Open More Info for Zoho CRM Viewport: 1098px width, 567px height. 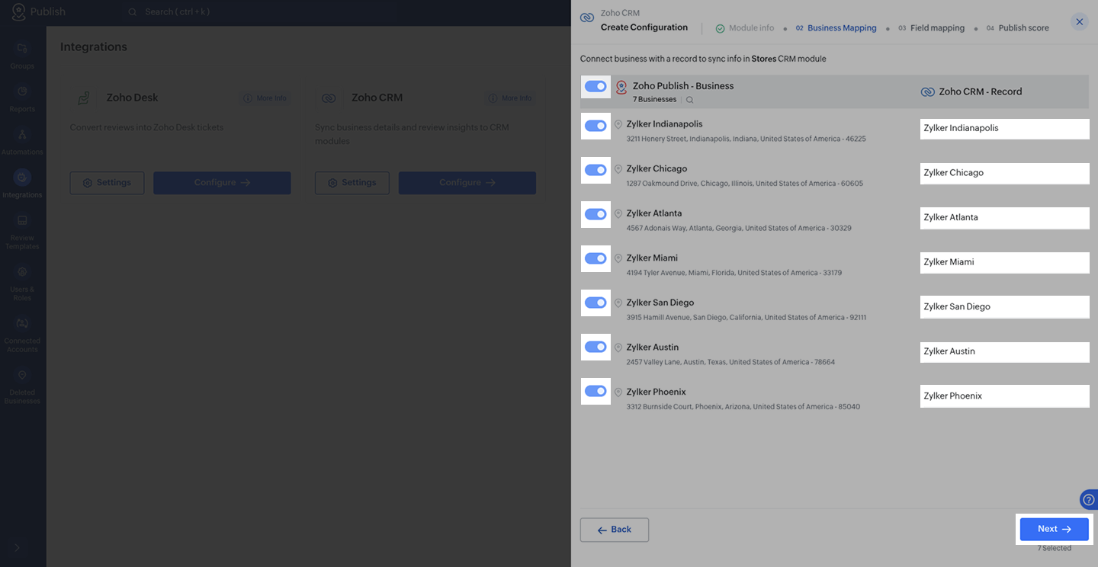click(x=510, y=98)
